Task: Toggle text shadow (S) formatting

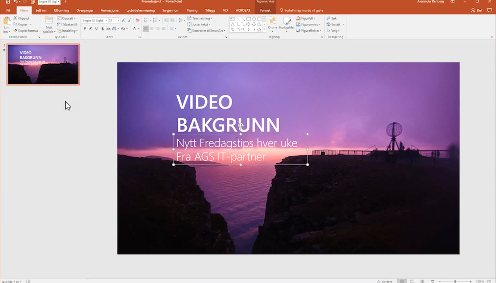Action: 102,29
